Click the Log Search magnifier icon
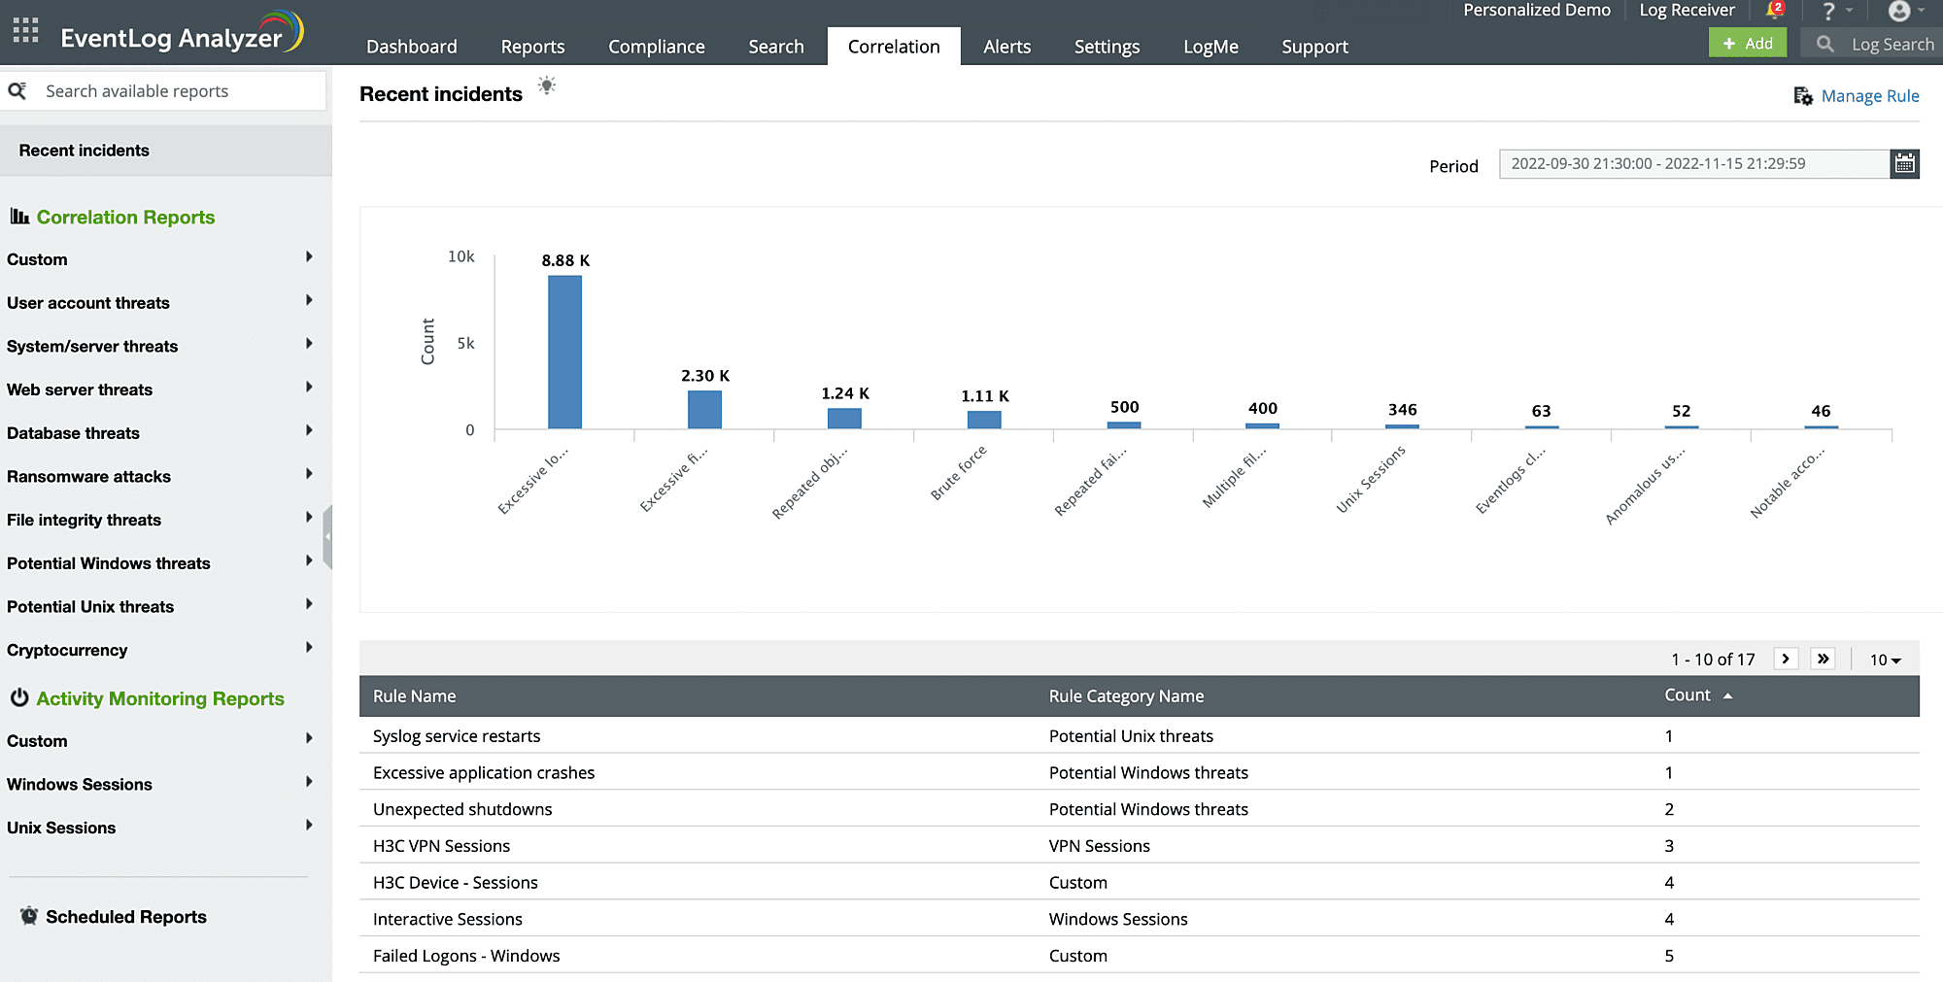1943x982 pixels. pyautogui.click(x=1824, y=44)
